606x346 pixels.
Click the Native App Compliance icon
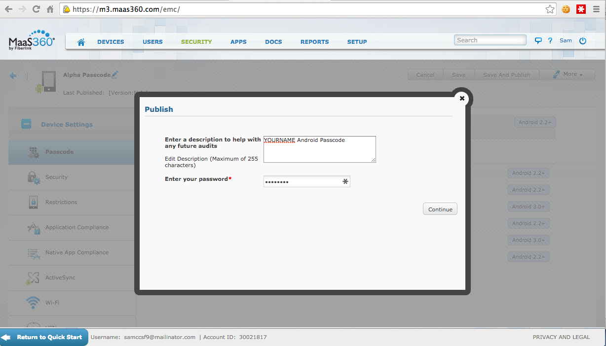(34, 253)
